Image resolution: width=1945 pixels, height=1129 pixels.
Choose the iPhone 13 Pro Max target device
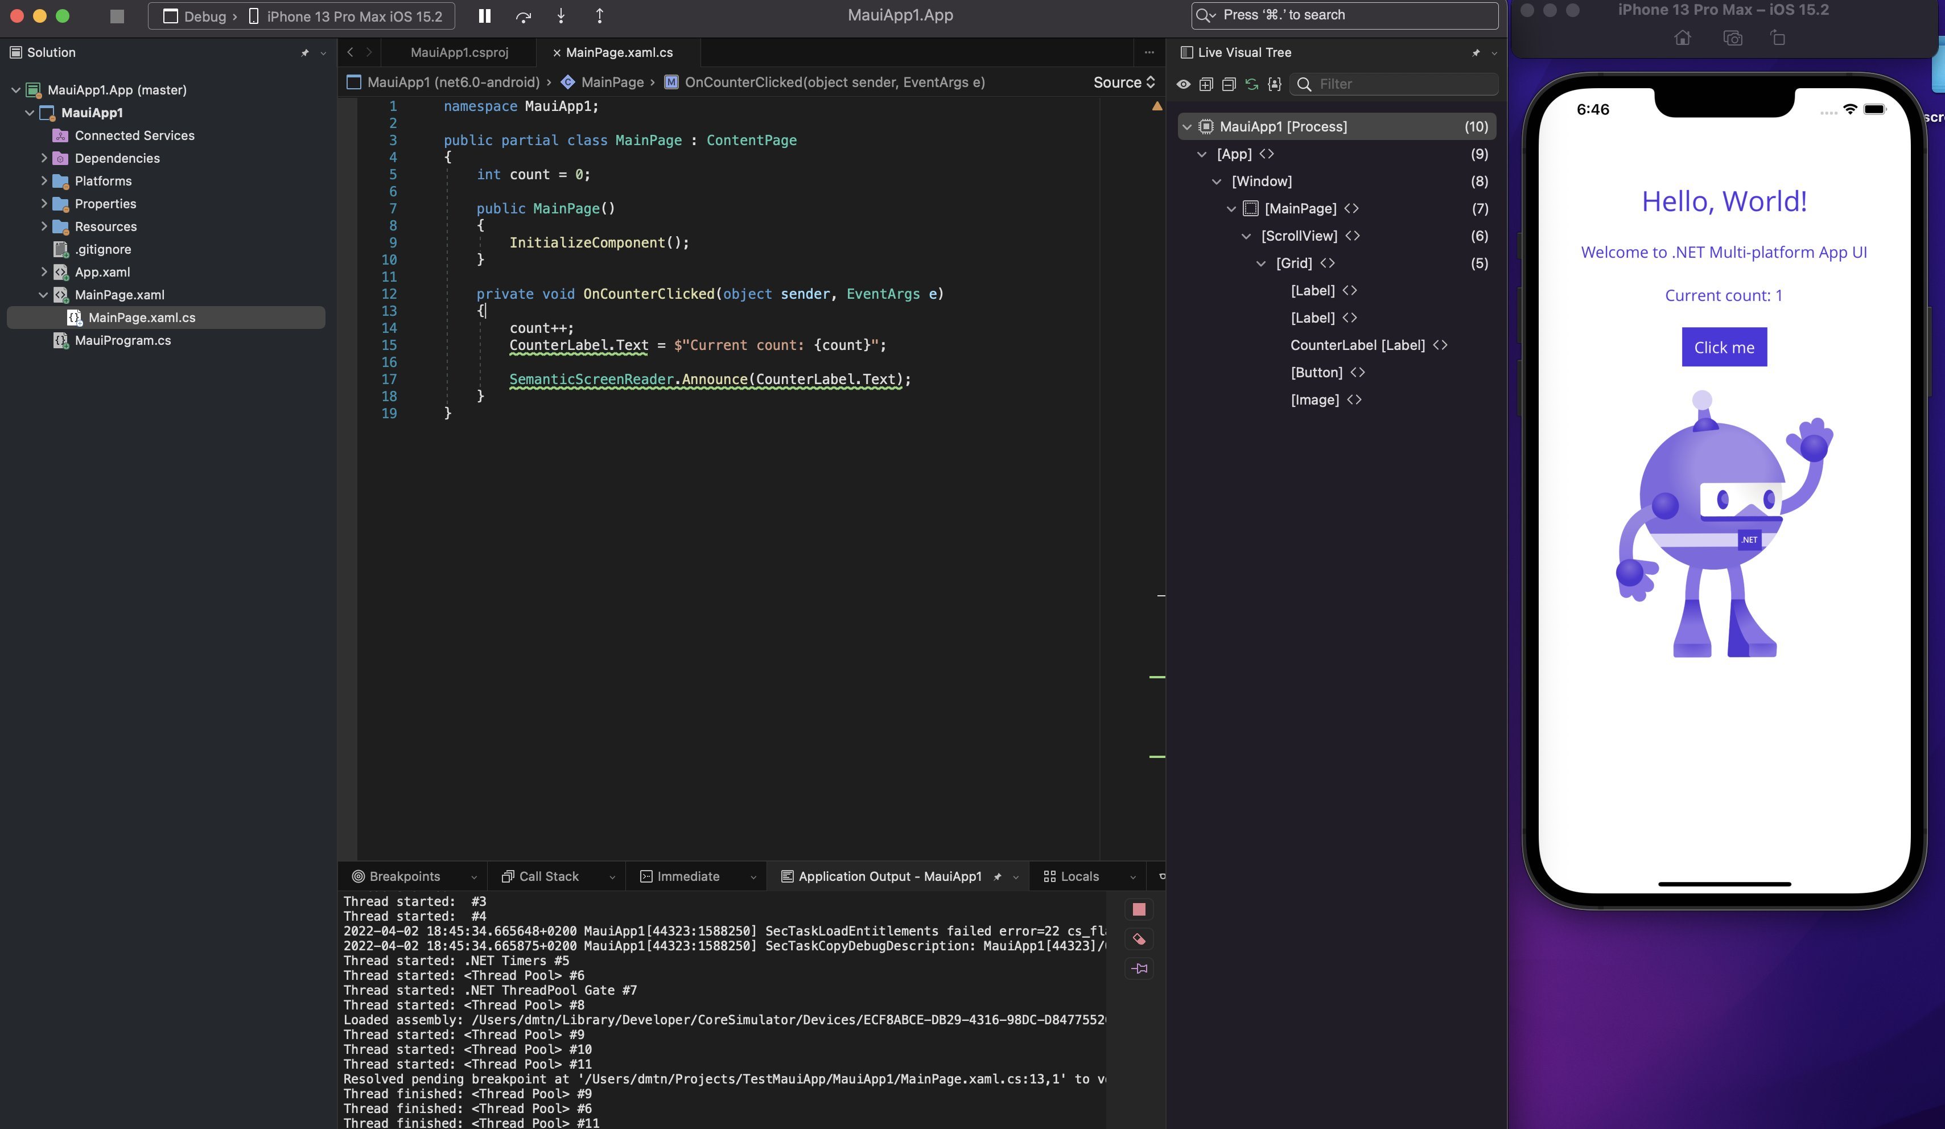click(345, 16)
